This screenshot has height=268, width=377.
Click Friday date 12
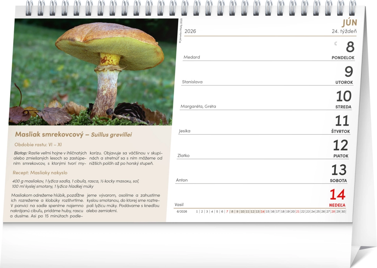click(341, 146)
